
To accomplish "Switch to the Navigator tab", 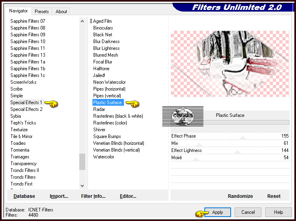I will click(18, 11).
